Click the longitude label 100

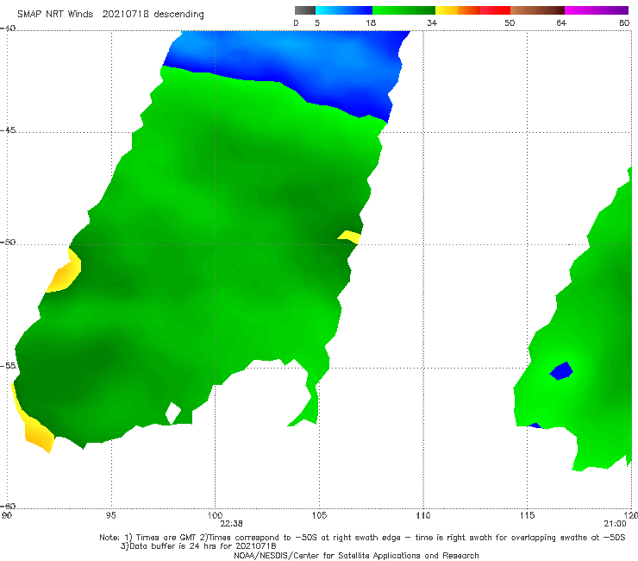(215, 516)
